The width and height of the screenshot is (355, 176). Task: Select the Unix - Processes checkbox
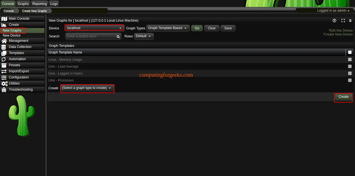(x=350, y=80)
